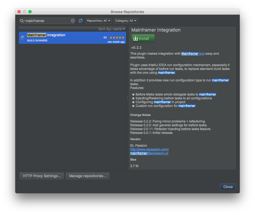This screenshot has height=215, width=255.
Task: Open the elpassion.com vendor website link
Action: tap(150, 149)
